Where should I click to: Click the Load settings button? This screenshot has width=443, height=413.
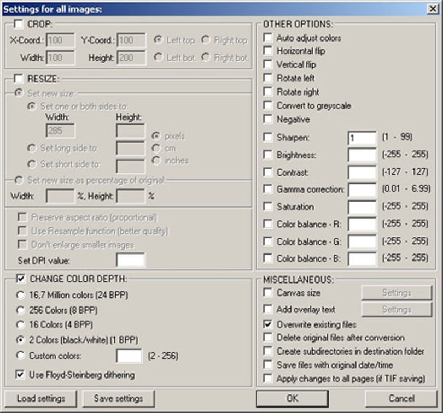pos(41,399)
